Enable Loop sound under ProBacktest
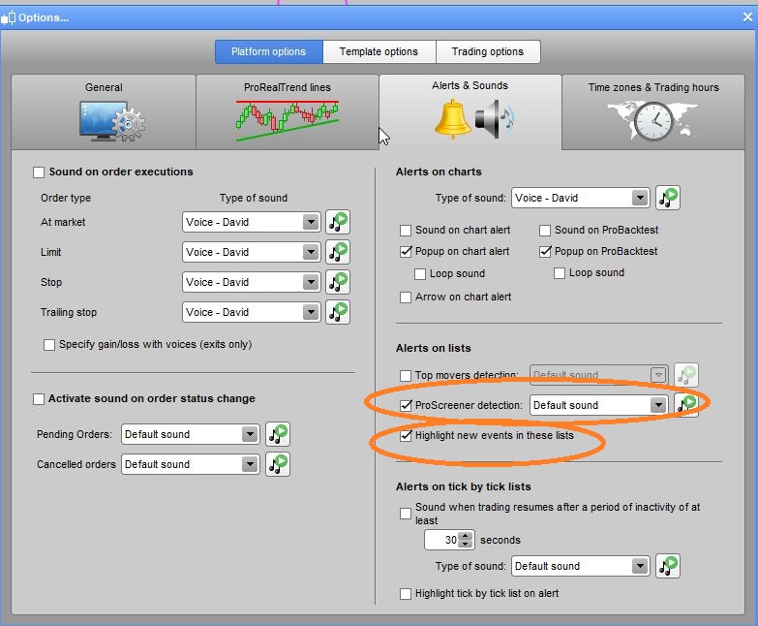The image size is (758, 626). pos(560,273)
